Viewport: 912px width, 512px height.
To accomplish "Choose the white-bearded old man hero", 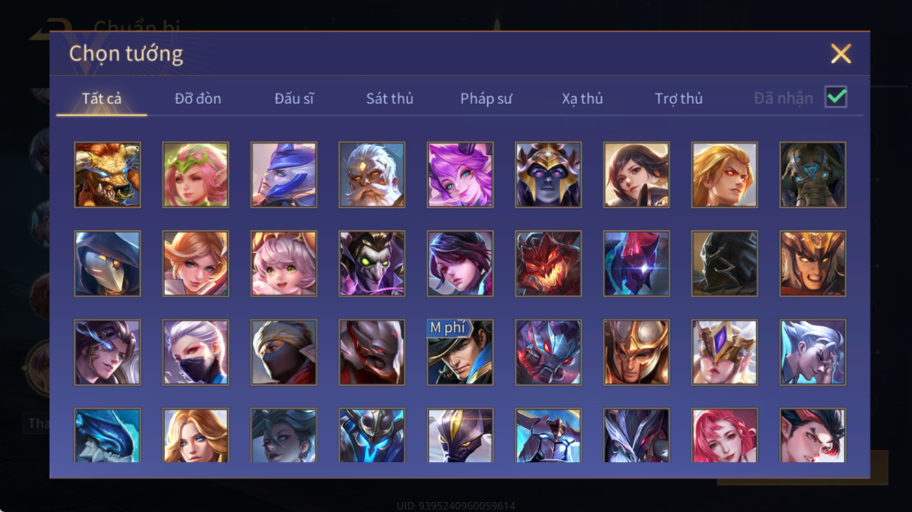I will (x=372, y=175).
